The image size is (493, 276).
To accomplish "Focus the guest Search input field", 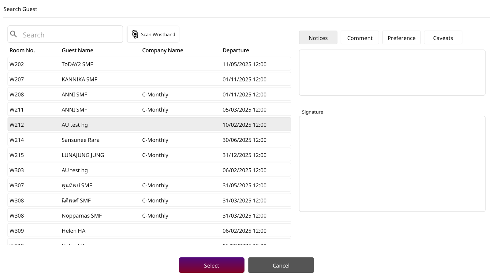I will click(x=70, y=35).
